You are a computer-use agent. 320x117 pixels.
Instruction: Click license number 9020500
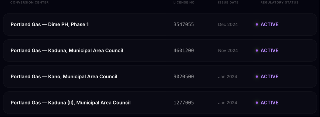coord(184,77)
